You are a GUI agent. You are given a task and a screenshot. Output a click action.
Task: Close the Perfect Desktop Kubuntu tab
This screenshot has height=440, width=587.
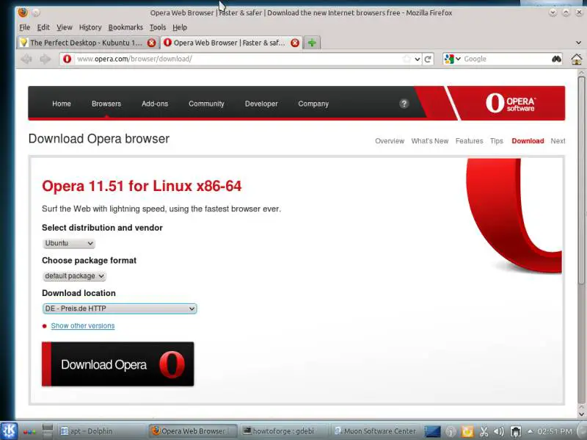(x=152, y=43)
